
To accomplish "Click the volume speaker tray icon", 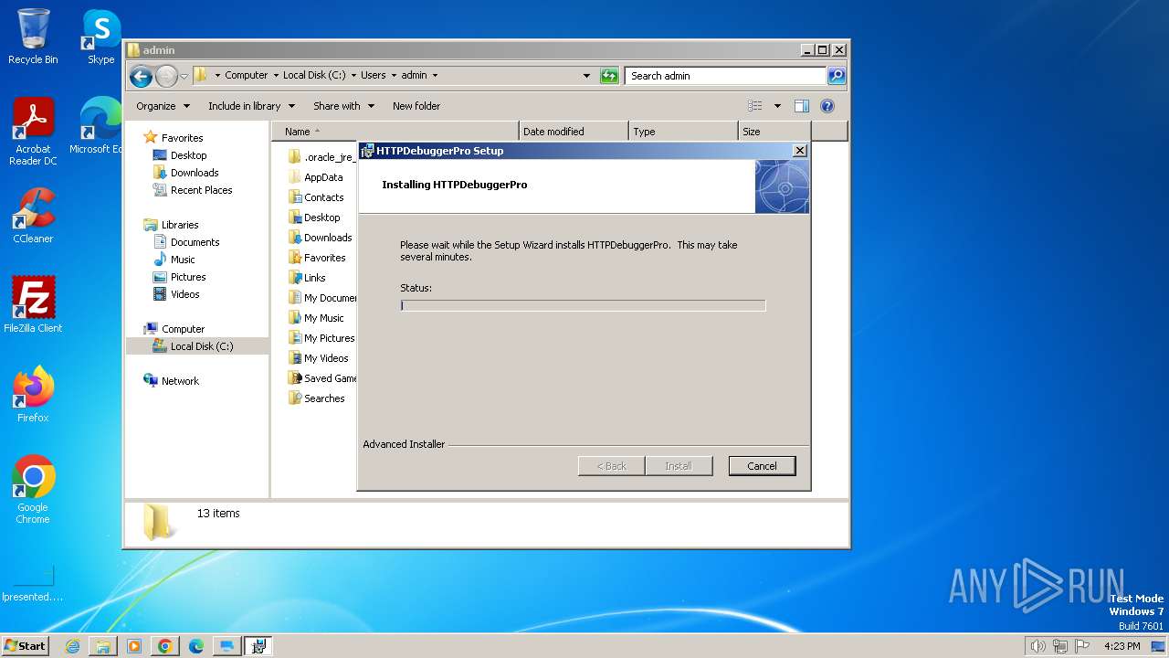I will click(1037, 646).
